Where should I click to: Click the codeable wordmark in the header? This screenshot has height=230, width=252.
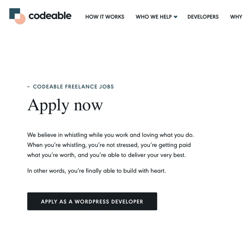(x=50, y=16)
